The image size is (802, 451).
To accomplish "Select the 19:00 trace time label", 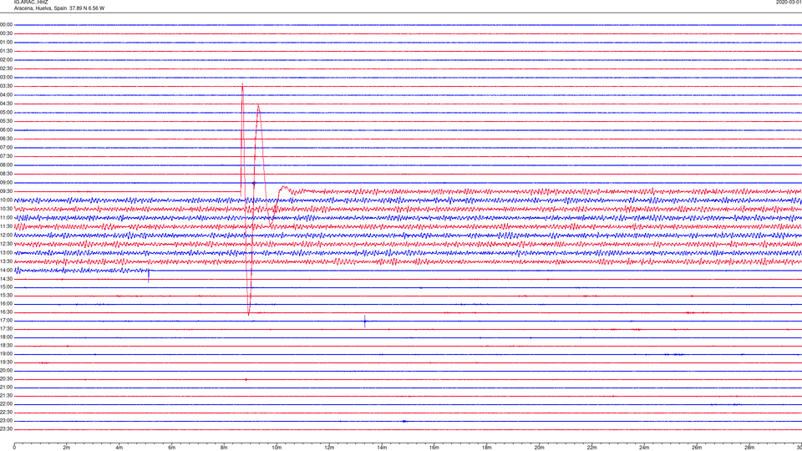I will [x=6, y=354].
